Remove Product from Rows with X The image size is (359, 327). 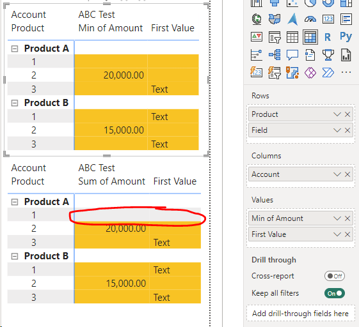(x=347, y=114)
